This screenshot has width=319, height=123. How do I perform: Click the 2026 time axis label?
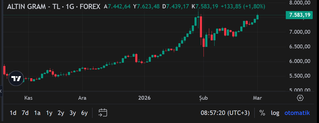pyautogui.click(x=144, y=98)
